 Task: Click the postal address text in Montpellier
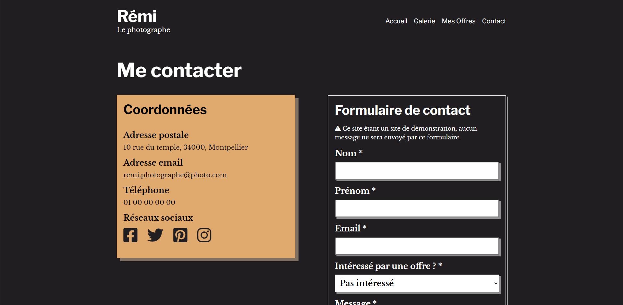click(x=186, y=147)
